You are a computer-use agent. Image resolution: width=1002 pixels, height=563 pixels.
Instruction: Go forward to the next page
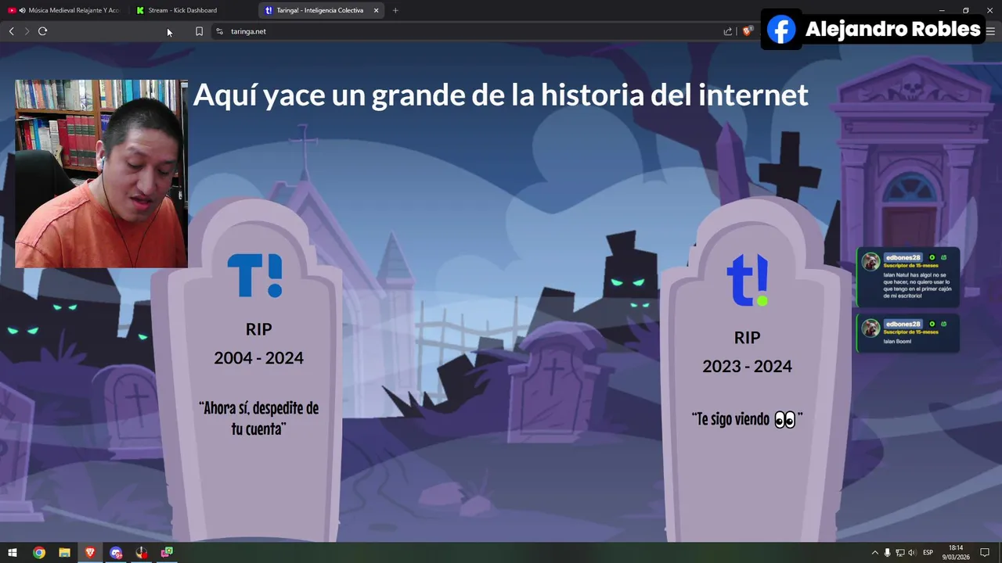click(x=27, y=31)
